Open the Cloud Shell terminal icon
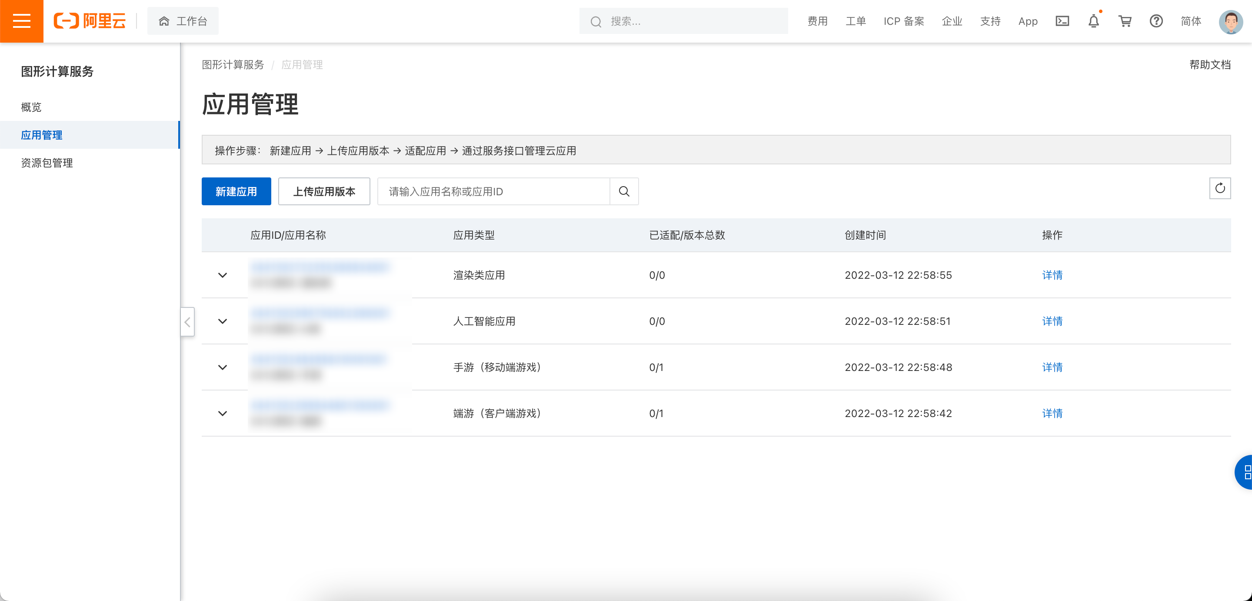Image resolution: width=1252 pixels, height=601 pixels. point(1062,21)
